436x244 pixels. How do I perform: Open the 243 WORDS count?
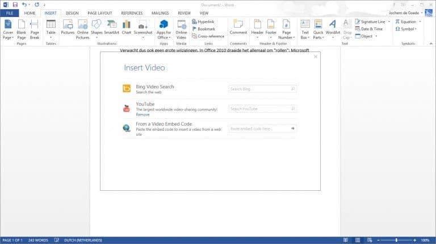pyautogui.click(x=38, y=240)
